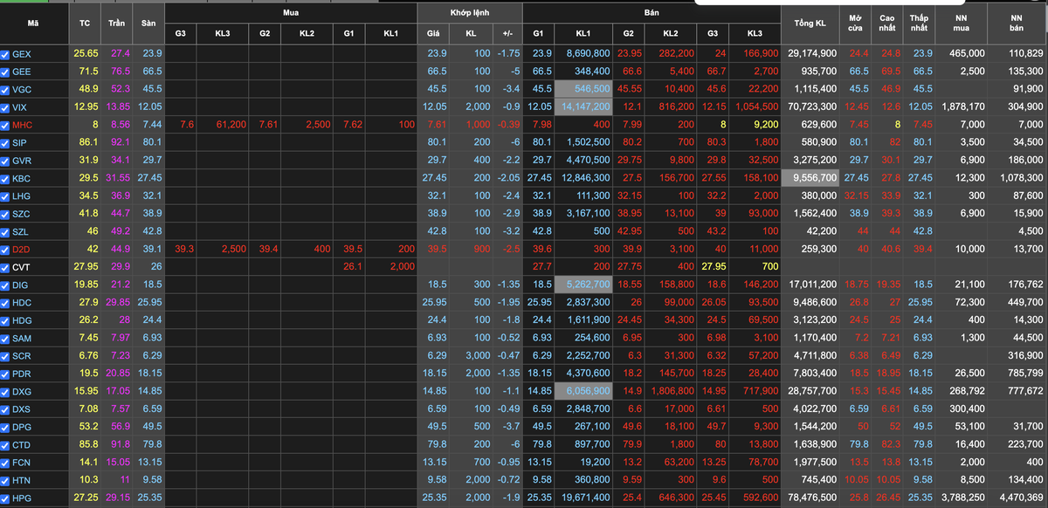1048x508 pixels.
Task: Click the DIG ticker symbol
Action: pyautogui.click(x=21, y=285)
